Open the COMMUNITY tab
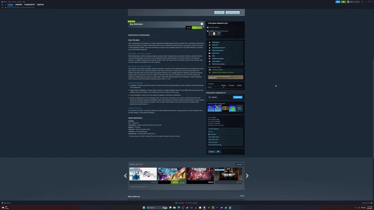Screen dimensions: 374x210 point(30,5)
